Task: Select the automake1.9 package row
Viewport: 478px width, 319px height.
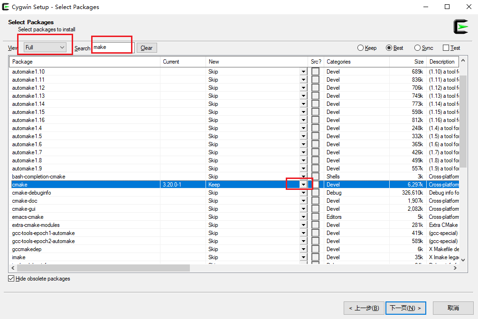Action: 235,169
